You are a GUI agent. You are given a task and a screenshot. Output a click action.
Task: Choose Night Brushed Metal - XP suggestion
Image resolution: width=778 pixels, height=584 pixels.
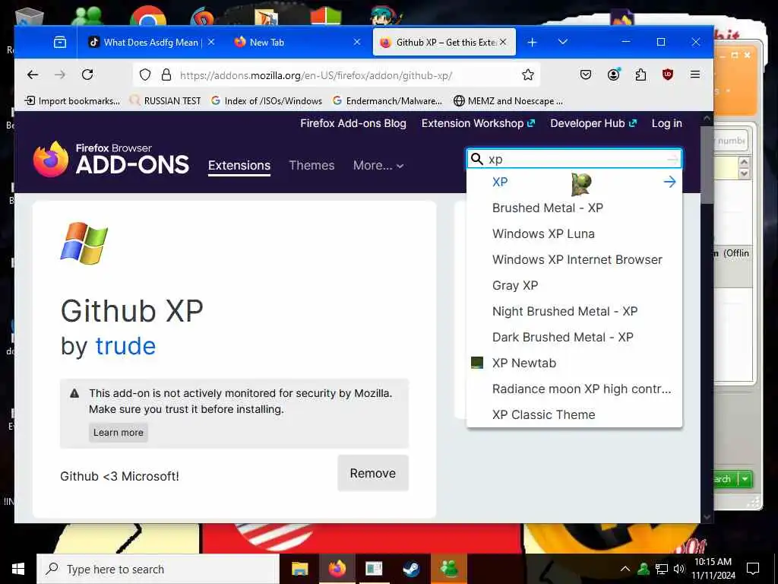(x=574, y=311)
